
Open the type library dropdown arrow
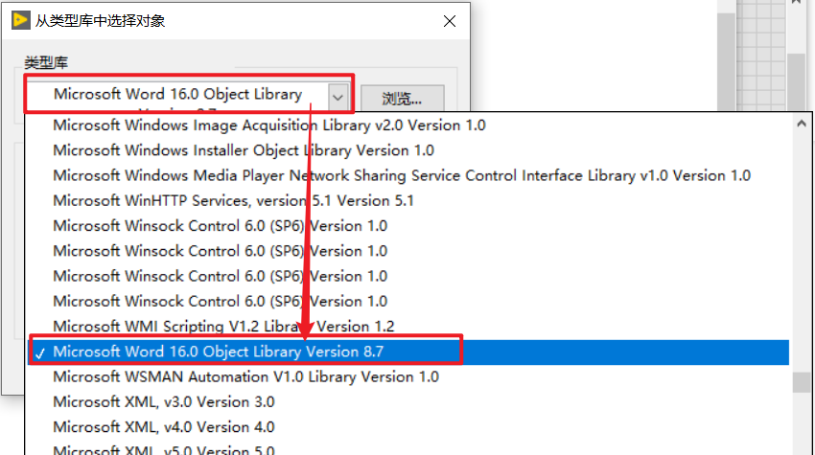click(x=338, y=97)
